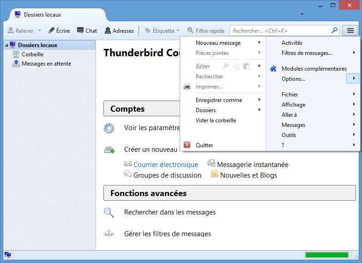The image size is (362, 263).
Task: Click the gear icon for account settings
Action: click(109, 128)
